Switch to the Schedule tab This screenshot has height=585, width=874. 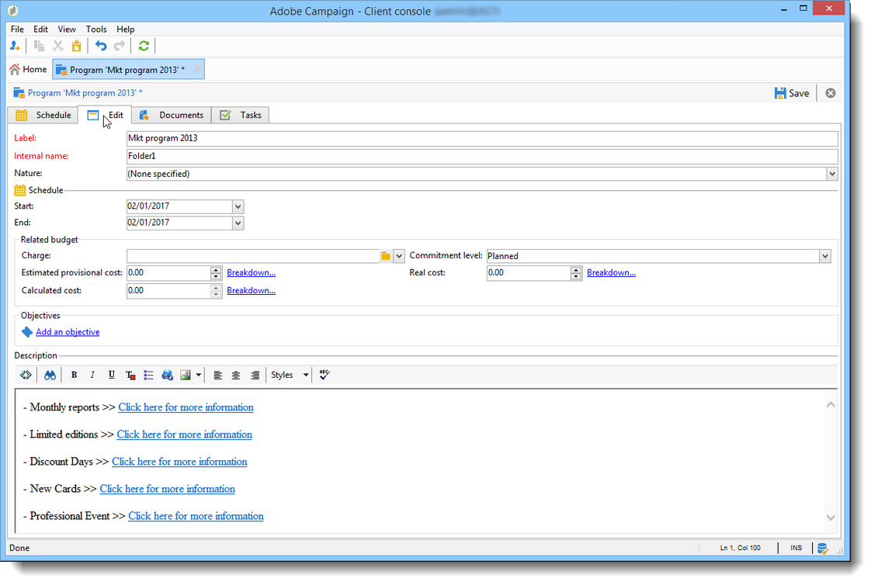point(43,115)
